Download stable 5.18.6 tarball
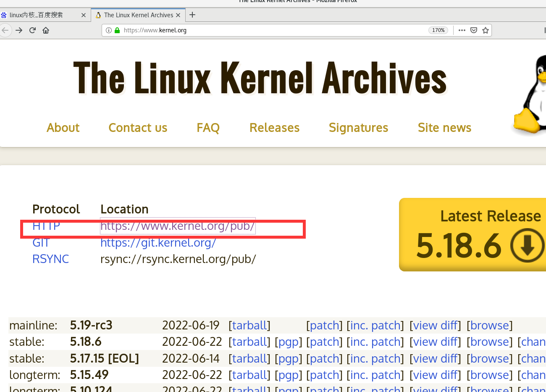 coord(249,342)
